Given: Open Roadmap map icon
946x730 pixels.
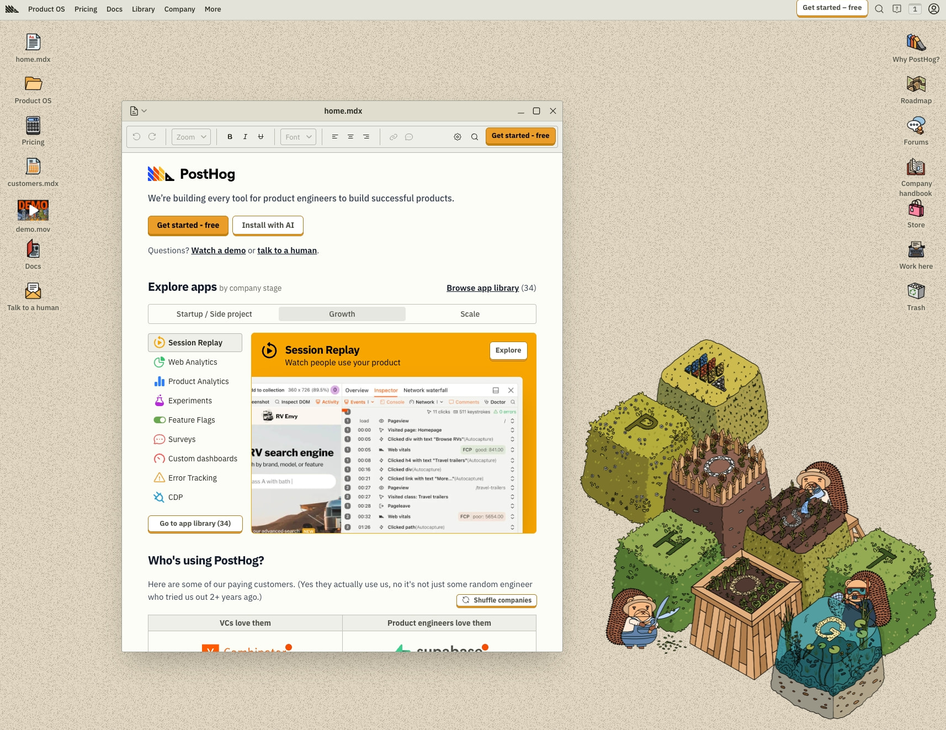Looking at the screenshot, I should click(x=916, y=84).
